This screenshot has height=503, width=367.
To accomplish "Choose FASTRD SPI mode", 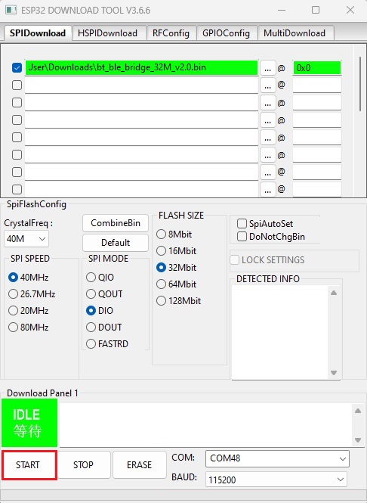I will coord(107,344).
